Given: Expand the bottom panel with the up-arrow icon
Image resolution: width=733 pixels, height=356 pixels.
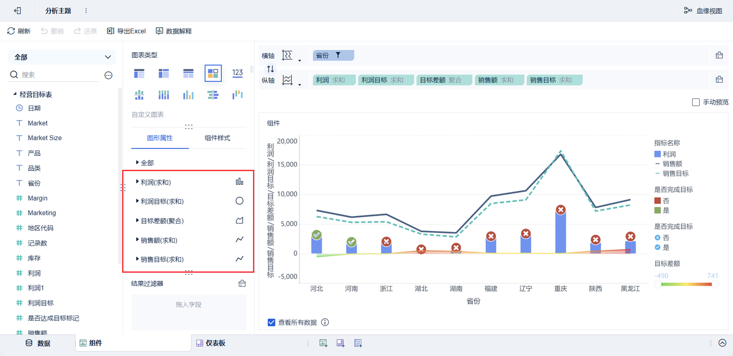Looking at the screenshot, I should pyautogui.click(x=722, y=343).
